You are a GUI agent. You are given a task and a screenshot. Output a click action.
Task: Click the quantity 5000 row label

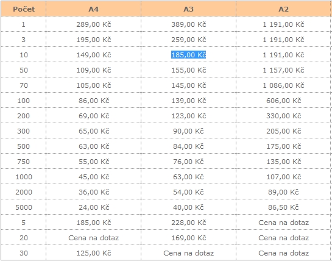point(24,207)
